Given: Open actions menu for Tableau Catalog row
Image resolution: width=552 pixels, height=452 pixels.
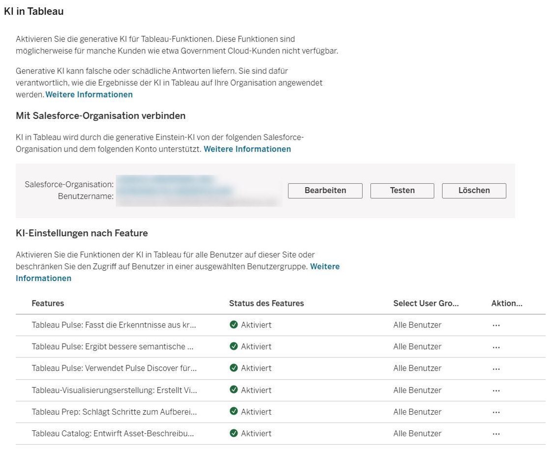Looking at the screenshot, I should (x=496, y=434).
